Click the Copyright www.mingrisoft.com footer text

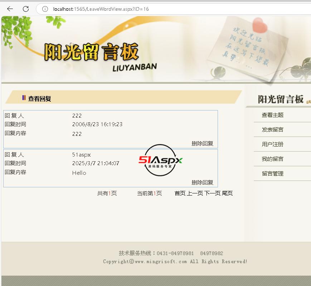[x=175, y=261]
